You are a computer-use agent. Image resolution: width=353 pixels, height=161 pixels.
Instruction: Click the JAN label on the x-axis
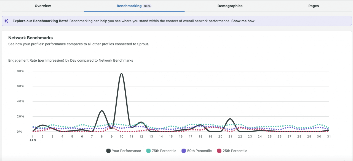pos(32,140)
